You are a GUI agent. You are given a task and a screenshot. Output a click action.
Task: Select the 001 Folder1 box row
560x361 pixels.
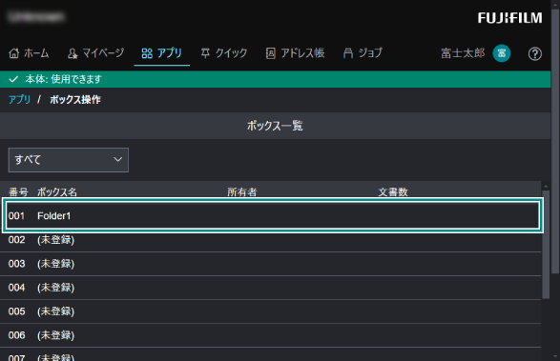pyautogui.click(x=273, y=215)
